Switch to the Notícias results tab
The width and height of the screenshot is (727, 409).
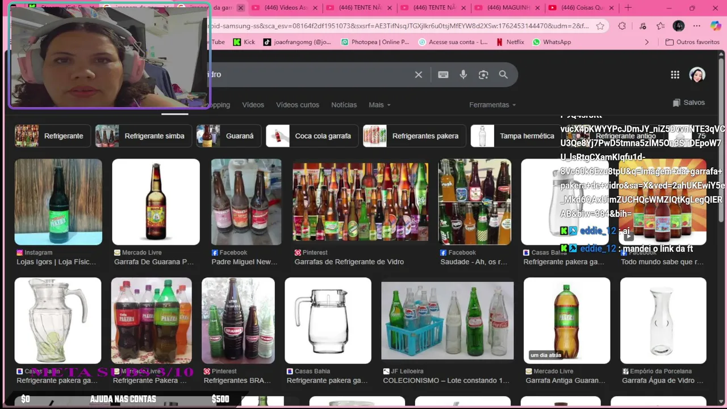[344, 105]
